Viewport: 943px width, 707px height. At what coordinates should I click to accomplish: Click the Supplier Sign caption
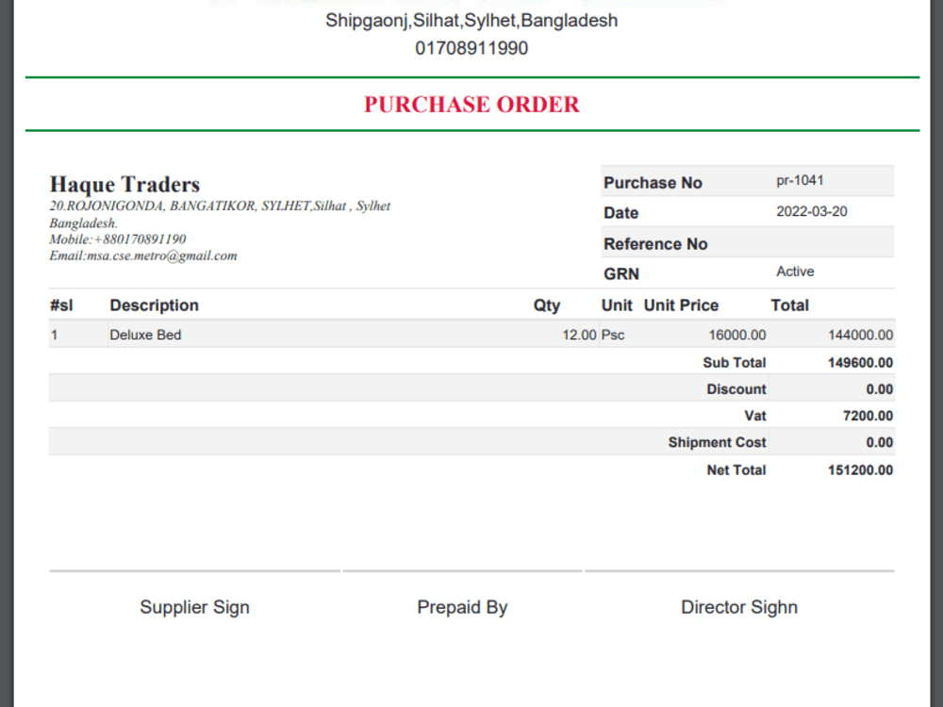point(195,607)
